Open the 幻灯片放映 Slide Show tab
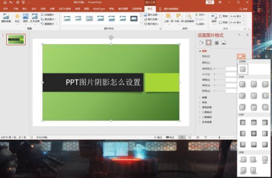 pyautogui.click(x=65, y=9)
